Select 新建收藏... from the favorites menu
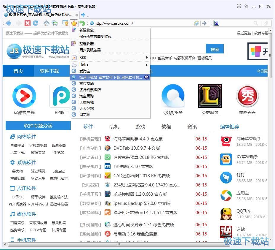Image resolution: width=275 pixels, height=250 pixels. (x=110, y=30)
